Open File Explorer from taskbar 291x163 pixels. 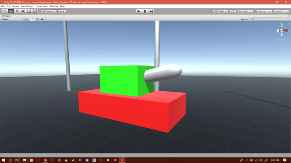click(x=24, y=160)
